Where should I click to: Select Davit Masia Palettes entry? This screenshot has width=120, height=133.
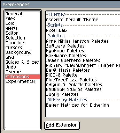coord(83,70)
